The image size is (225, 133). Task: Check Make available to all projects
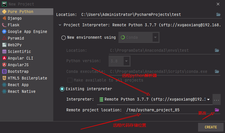coord(70,80)
